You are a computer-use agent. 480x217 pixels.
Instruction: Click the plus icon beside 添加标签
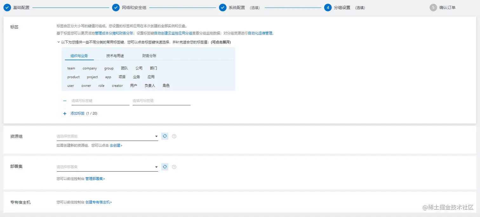(x=65, y=113)
